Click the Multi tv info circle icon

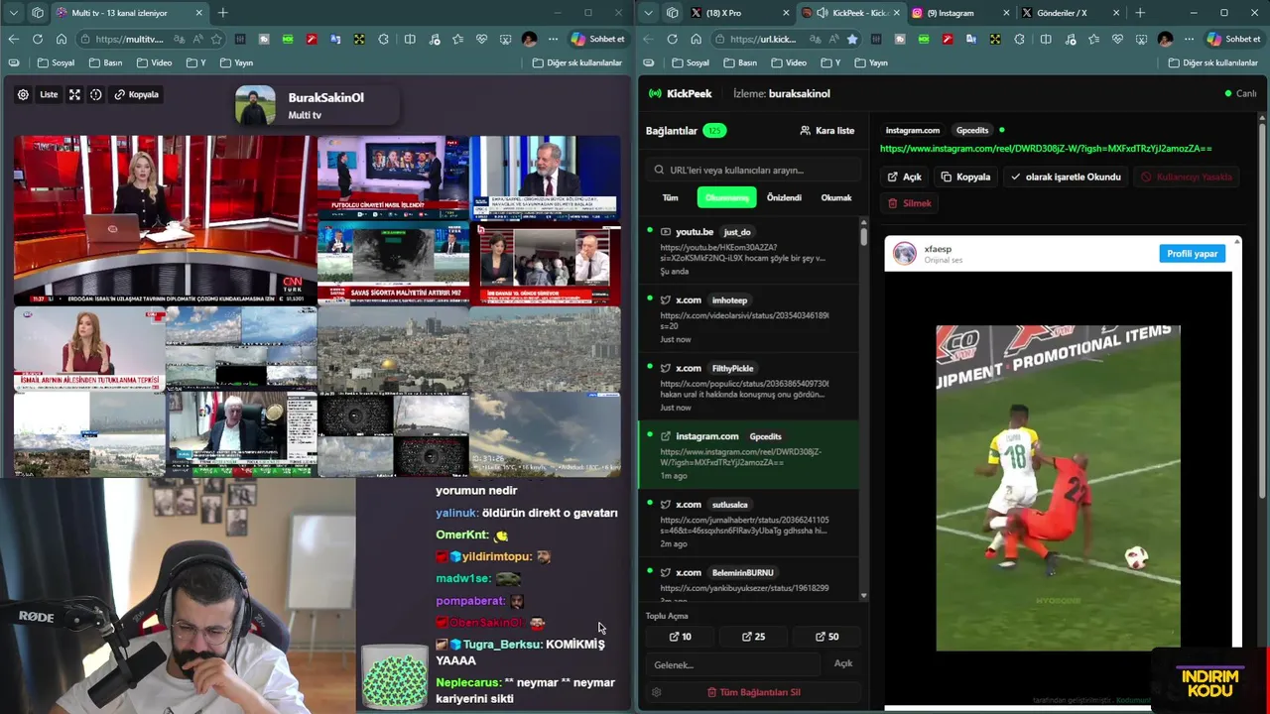tap(96, 95)
